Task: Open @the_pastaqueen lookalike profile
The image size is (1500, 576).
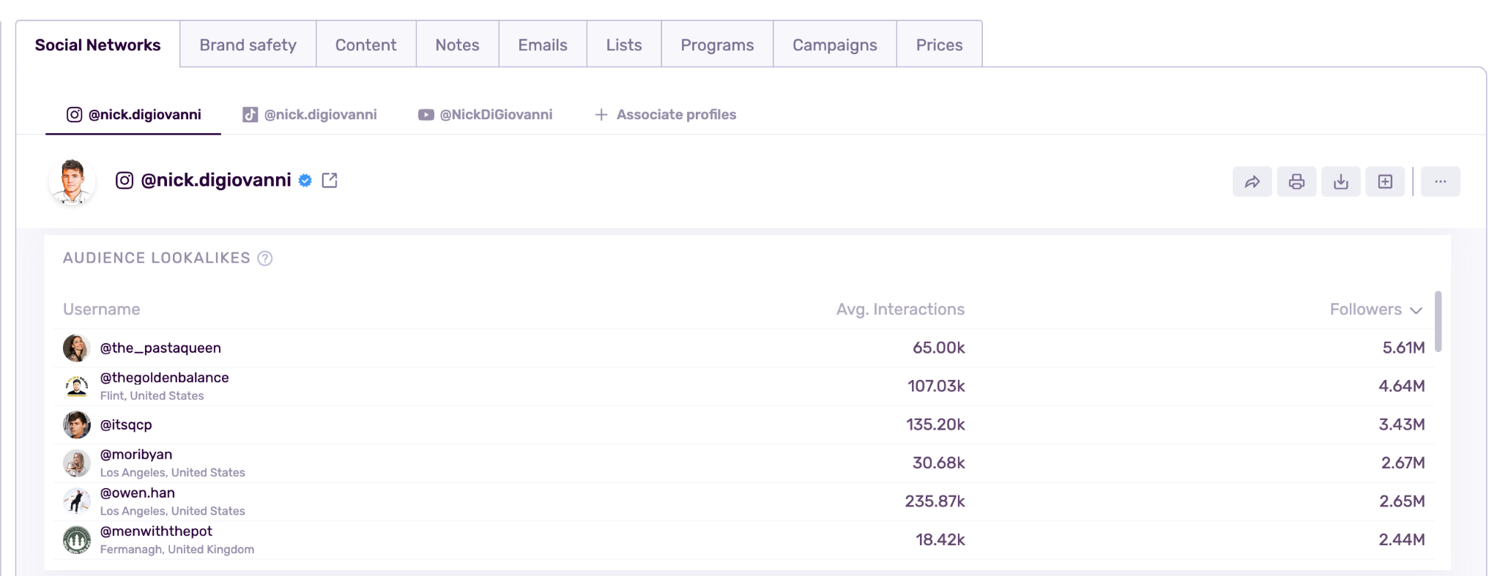Action: coord(160,348)
